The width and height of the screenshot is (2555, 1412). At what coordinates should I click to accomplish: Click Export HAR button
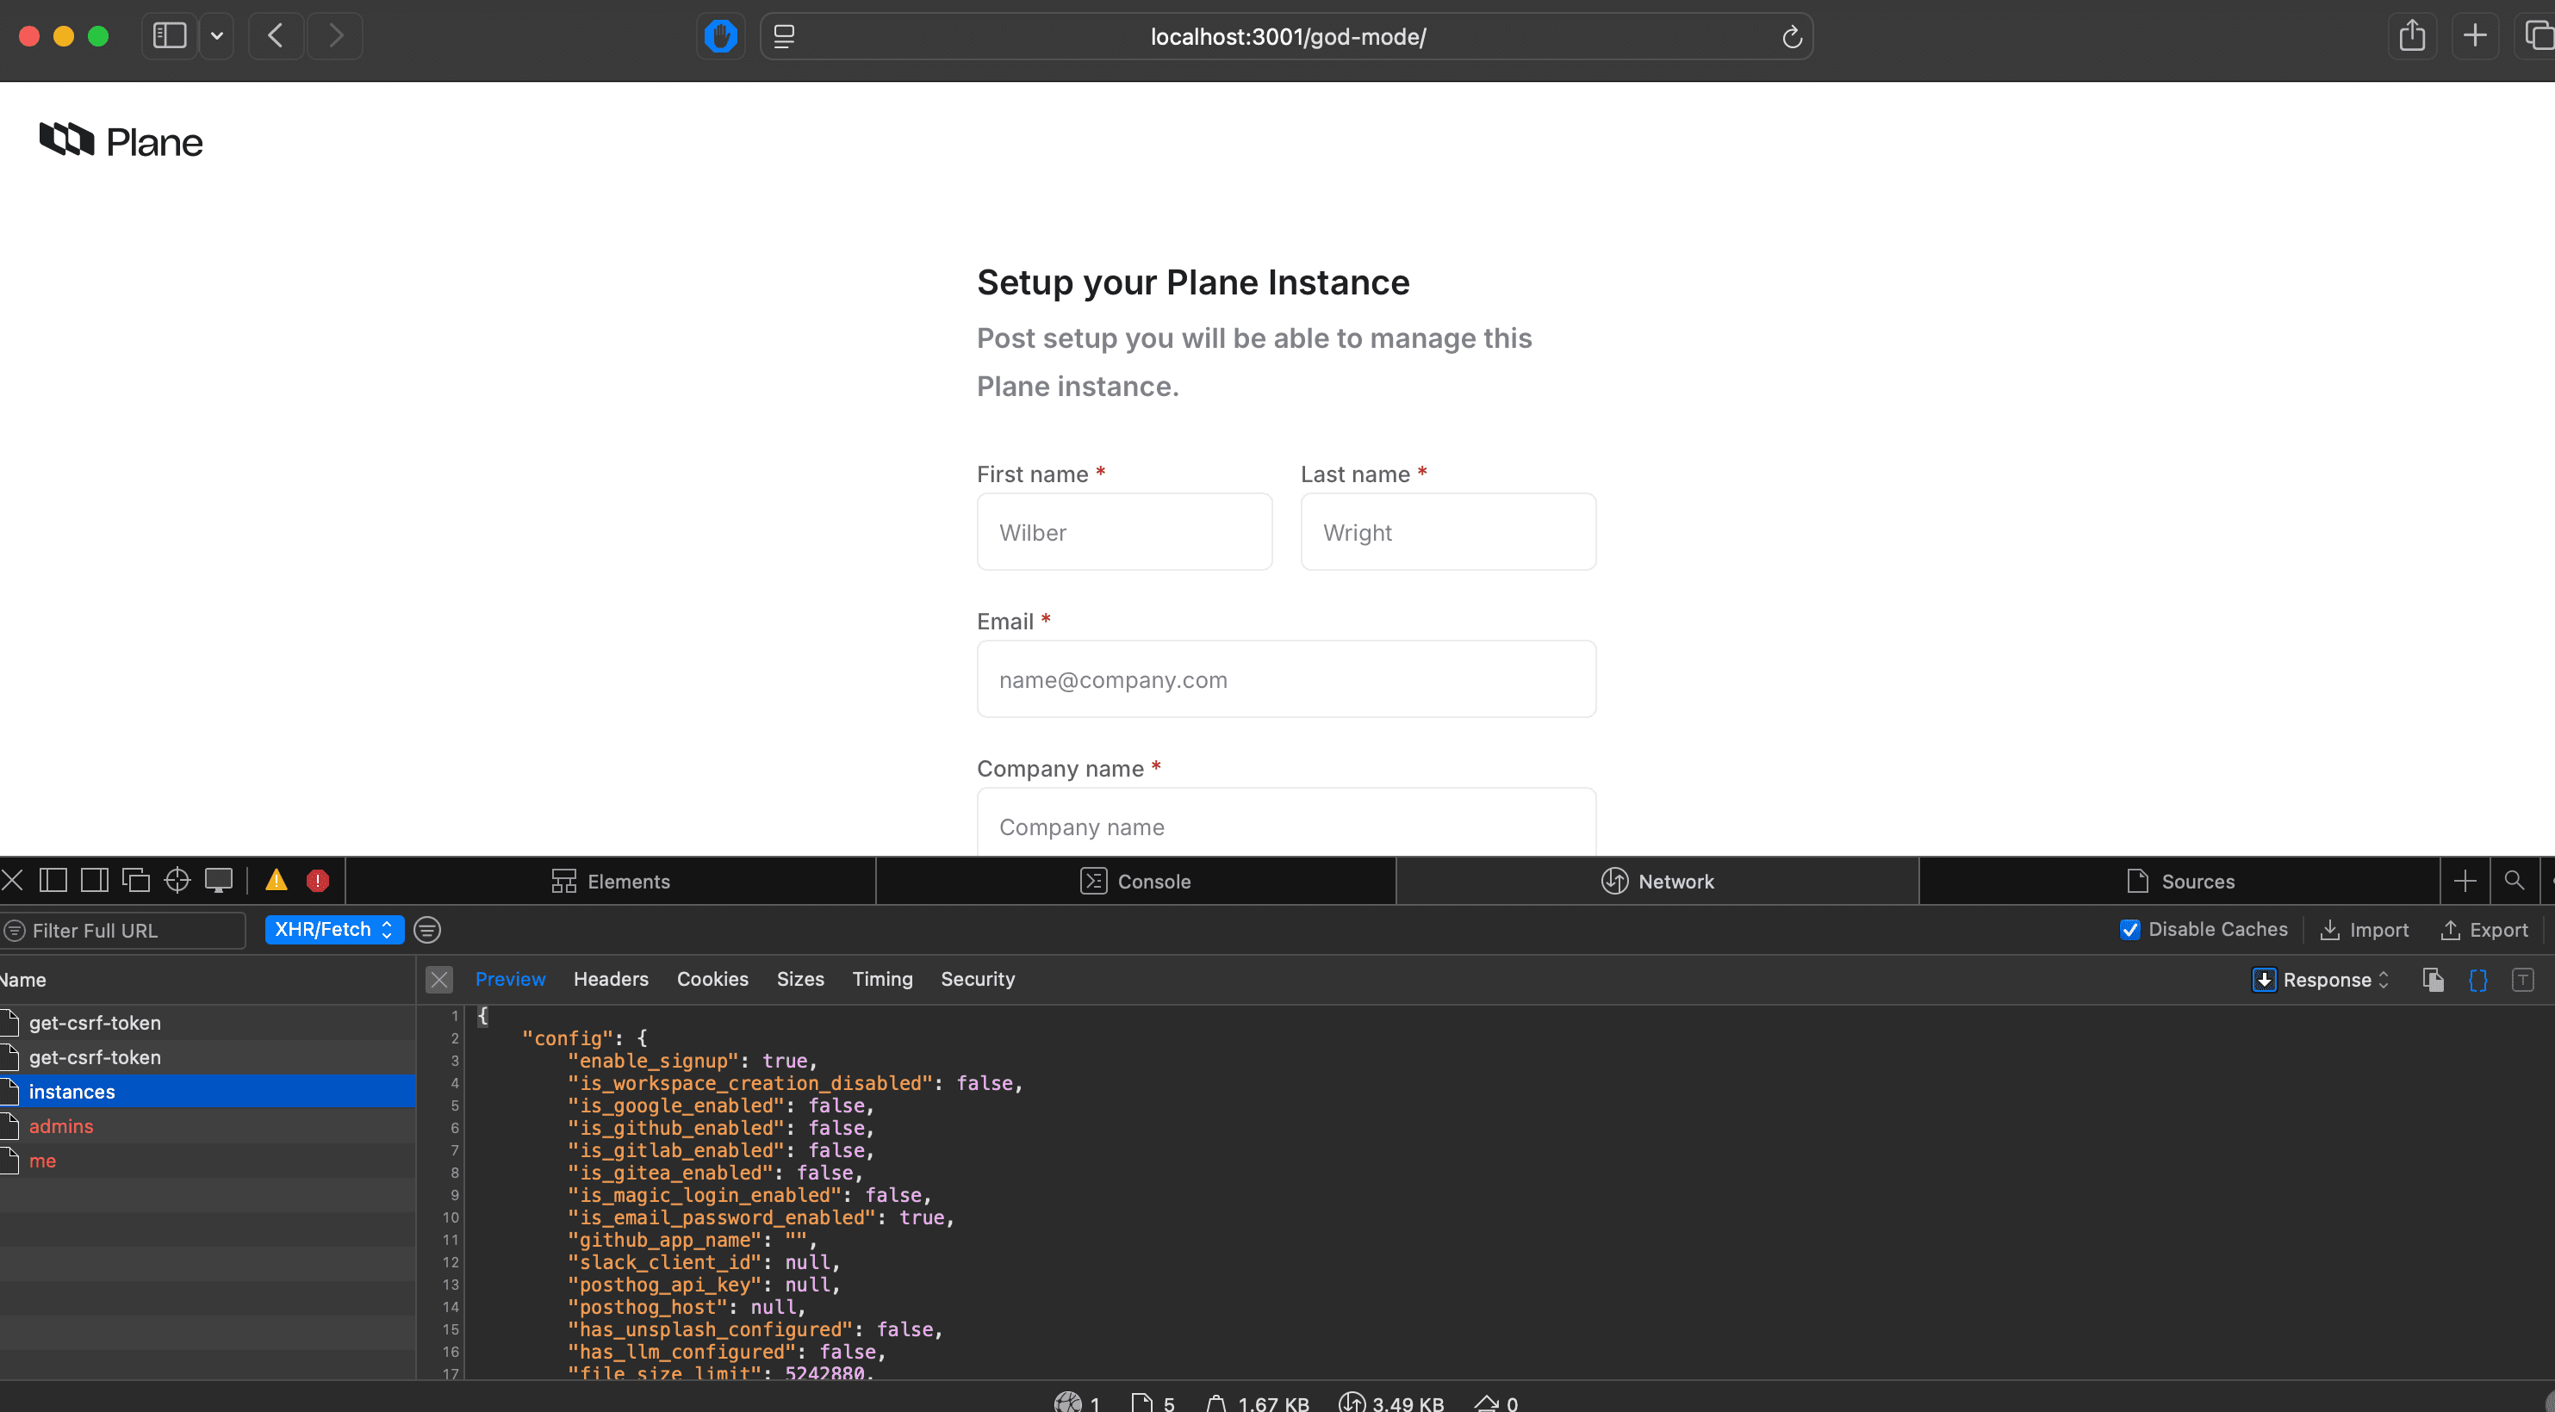2484,929
